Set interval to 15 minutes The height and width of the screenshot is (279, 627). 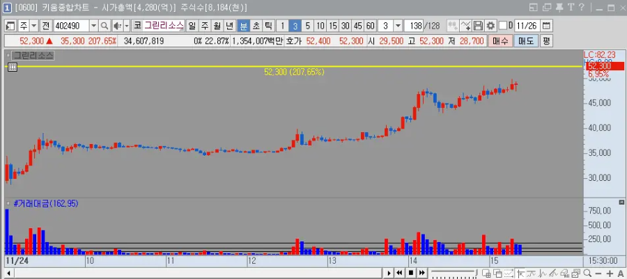(x=333, y=26)
